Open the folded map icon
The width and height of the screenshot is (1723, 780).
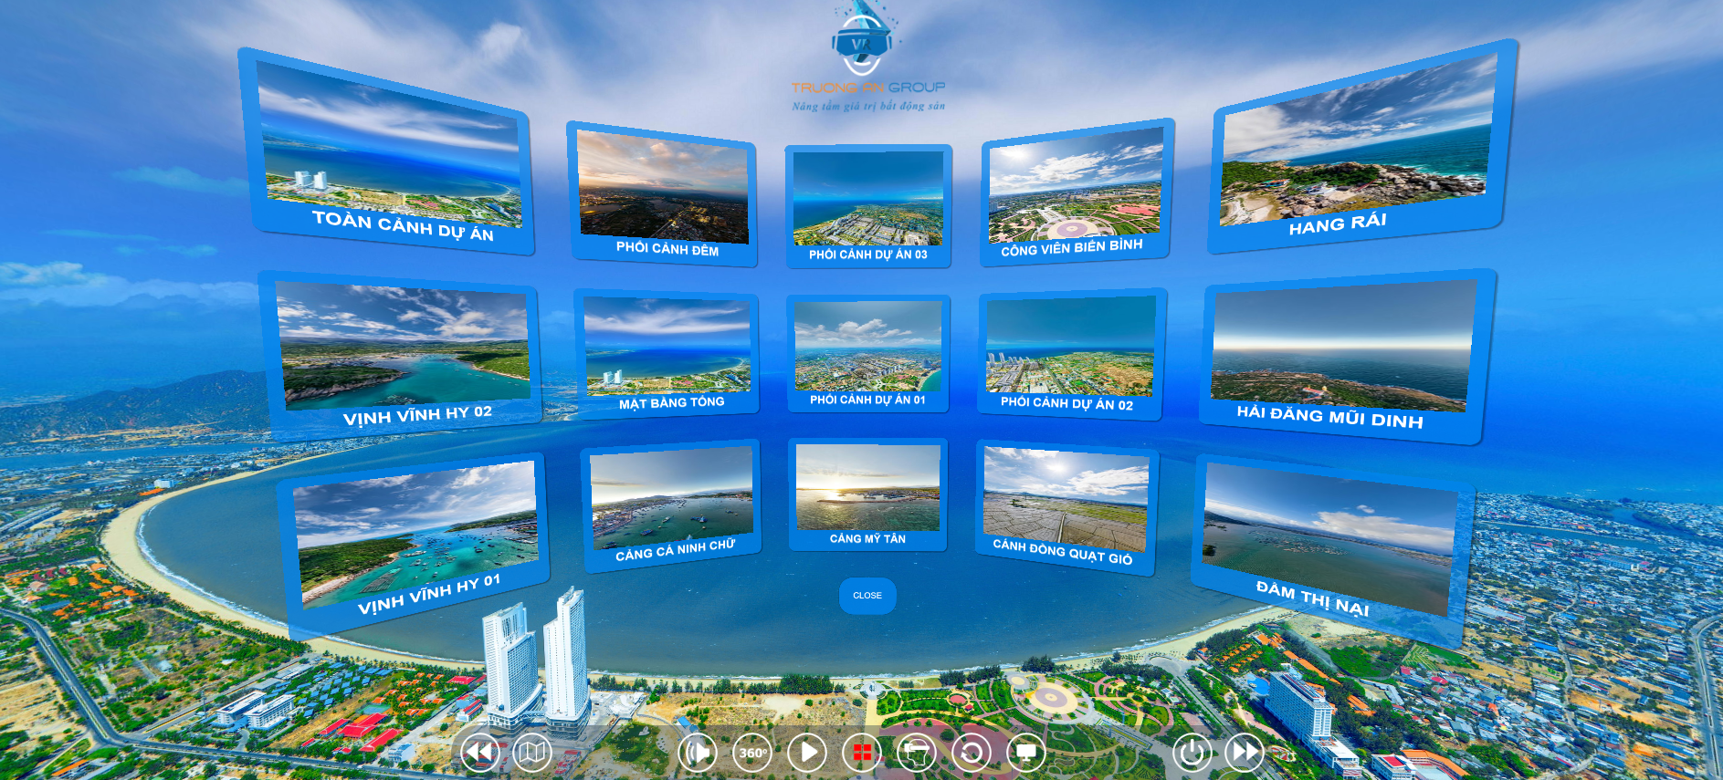pyautogui.click(x=531, y=753)
